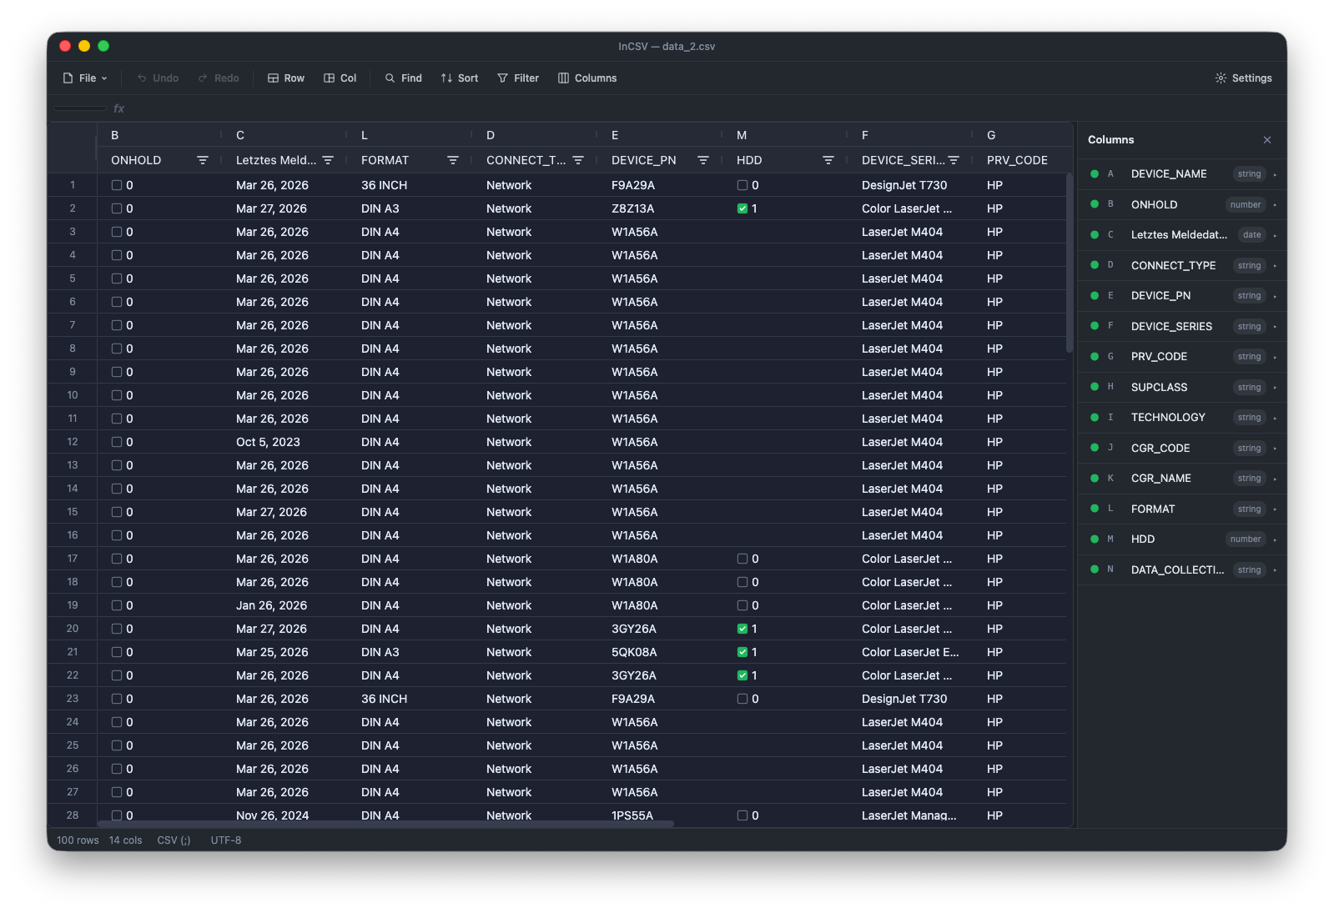
Task: Open the Find search tool
Action: click(403, 78)
